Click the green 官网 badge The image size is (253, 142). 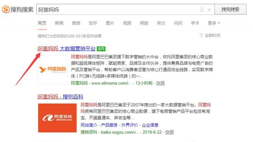101,49
